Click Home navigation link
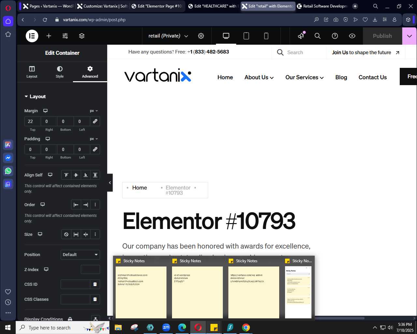 coord(225,77)
